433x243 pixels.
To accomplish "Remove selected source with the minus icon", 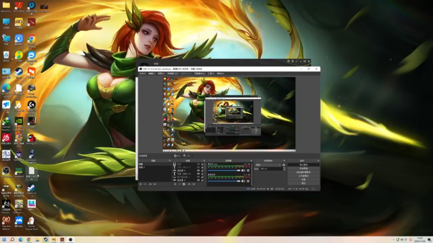I will 179,184.
